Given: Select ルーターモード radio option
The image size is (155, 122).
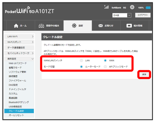Looking at the screenshot, I should pyautogui.click(x=81, y=67).
